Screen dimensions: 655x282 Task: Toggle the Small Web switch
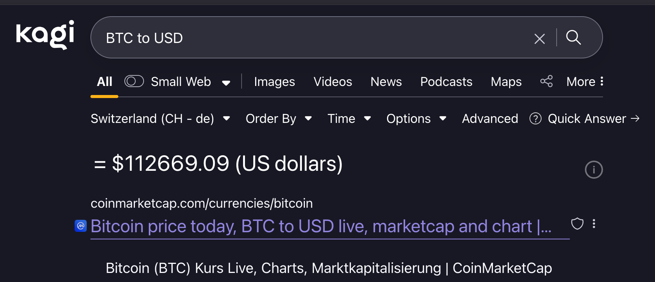click(x=134, y=81)
